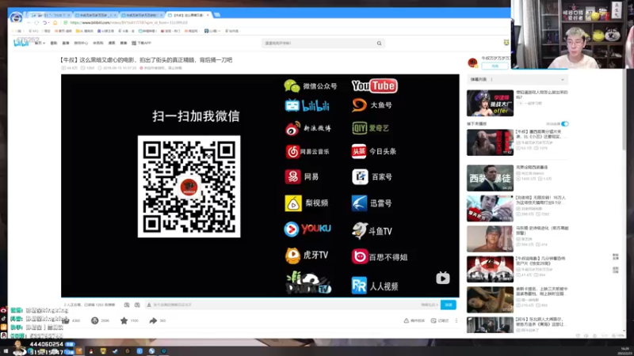Switch to the second browser tab
The image size is (634, 356).
coord(96,15)
